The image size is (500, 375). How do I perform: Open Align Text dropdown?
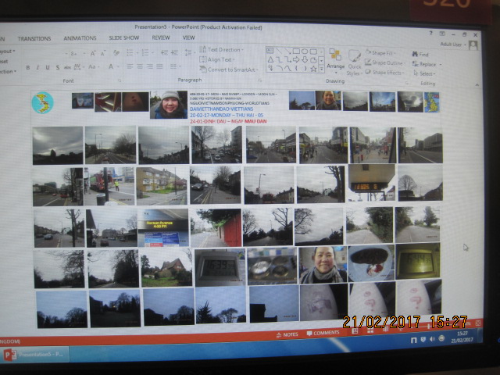point(217,59)
